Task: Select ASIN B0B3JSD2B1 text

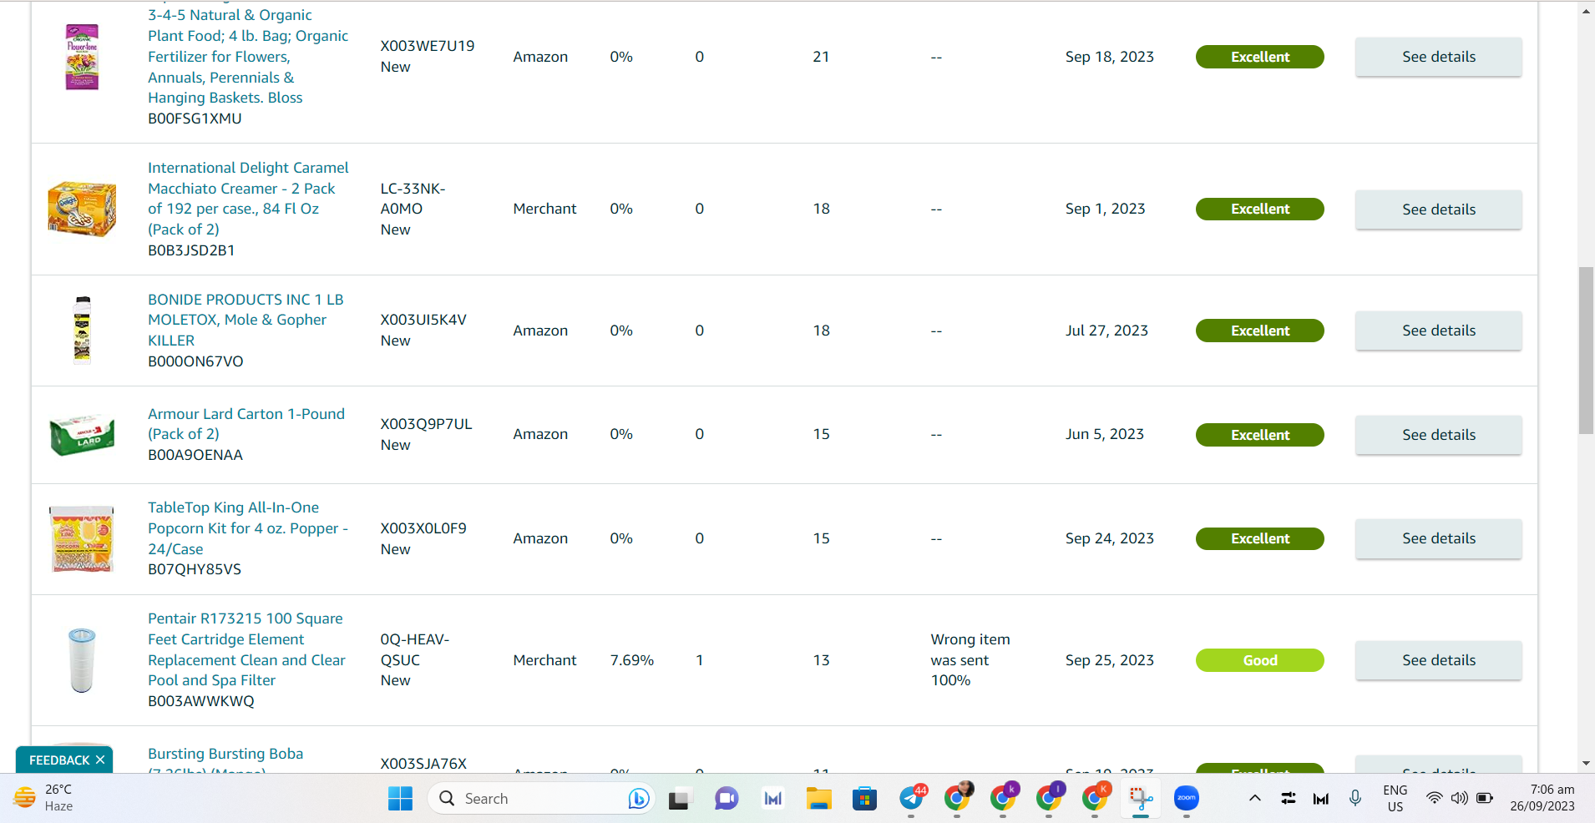Action: click(191, 250)
